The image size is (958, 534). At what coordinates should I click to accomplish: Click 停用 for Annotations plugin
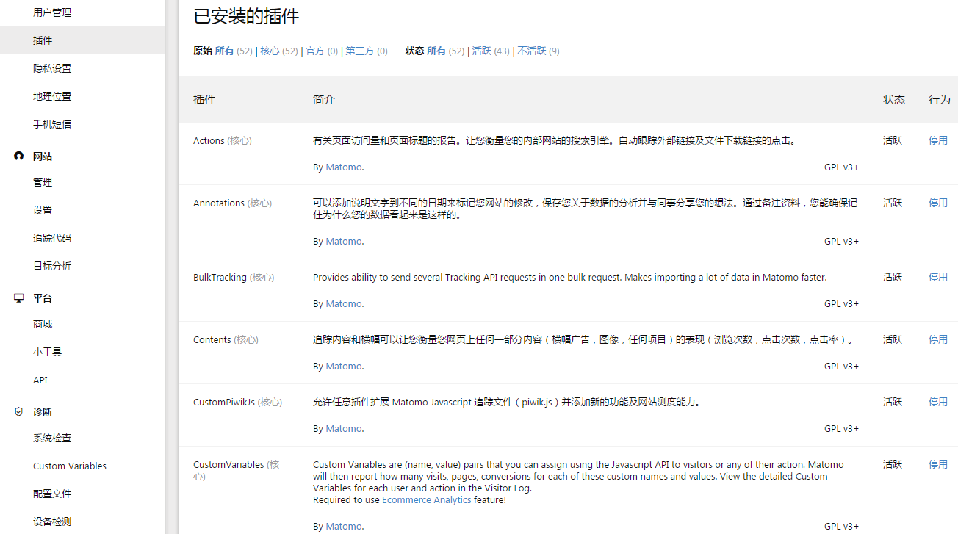(x=938, y=203)
